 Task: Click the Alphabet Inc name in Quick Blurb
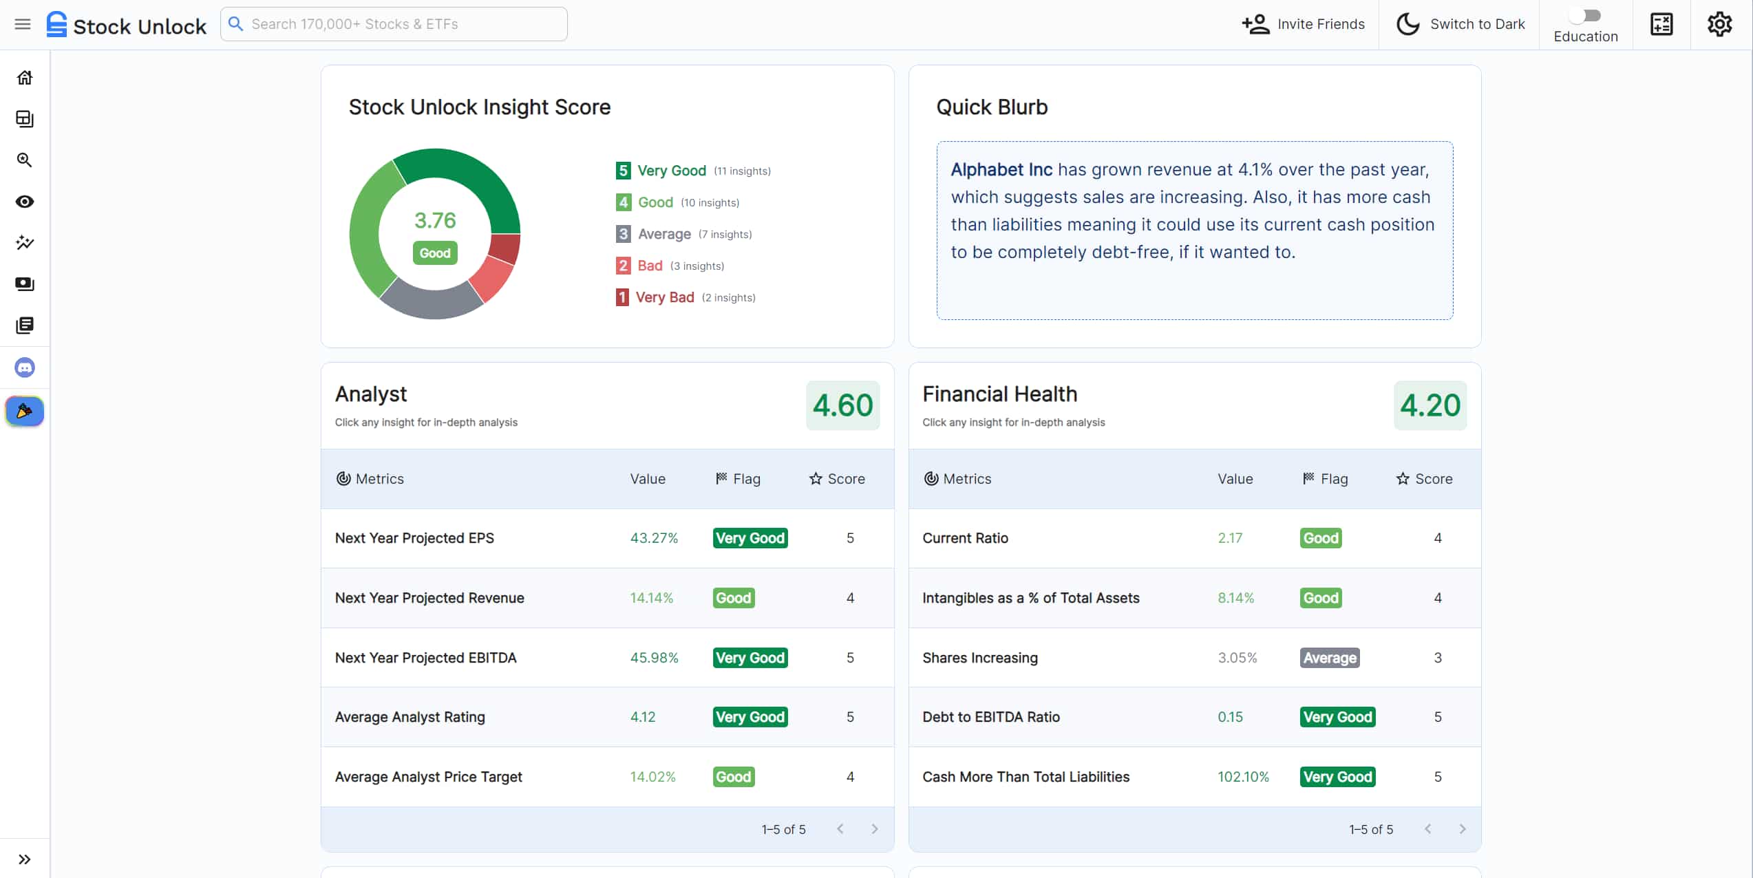[x=1001, y=170]
